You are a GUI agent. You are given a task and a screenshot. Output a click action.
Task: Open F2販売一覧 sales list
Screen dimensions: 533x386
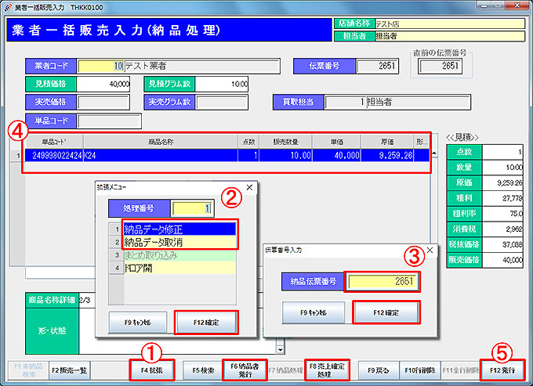[x=69, y=368]
